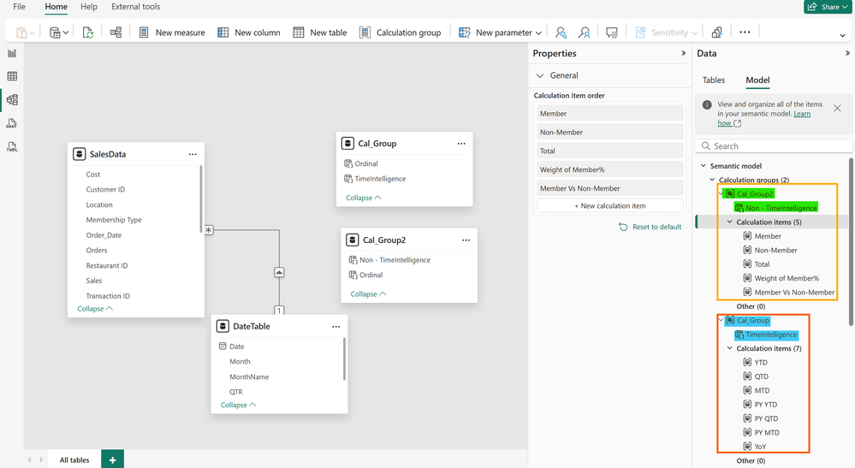Open the TMDL view sidebar icon

coord(12,147)
